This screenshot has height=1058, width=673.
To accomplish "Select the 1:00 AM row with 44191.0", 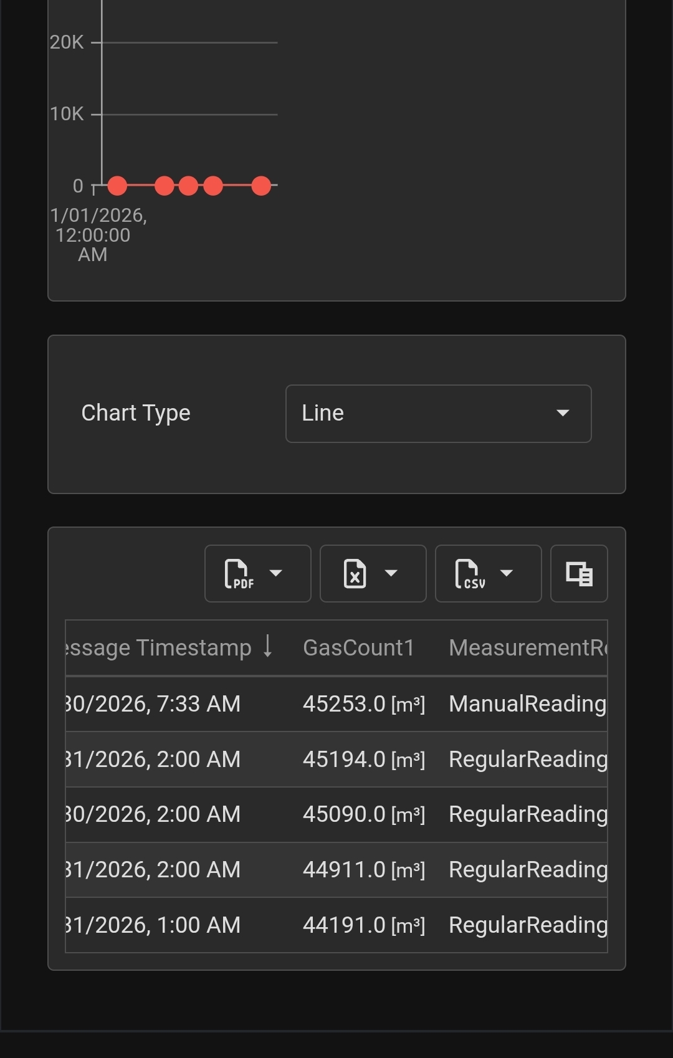I will click(336, 925).
